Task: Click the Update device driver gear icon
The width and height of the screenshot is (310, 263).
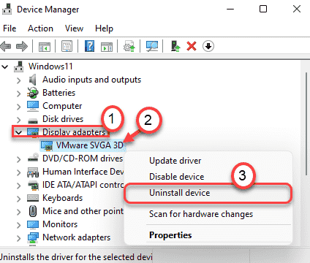Action: (x=129, y=46)
